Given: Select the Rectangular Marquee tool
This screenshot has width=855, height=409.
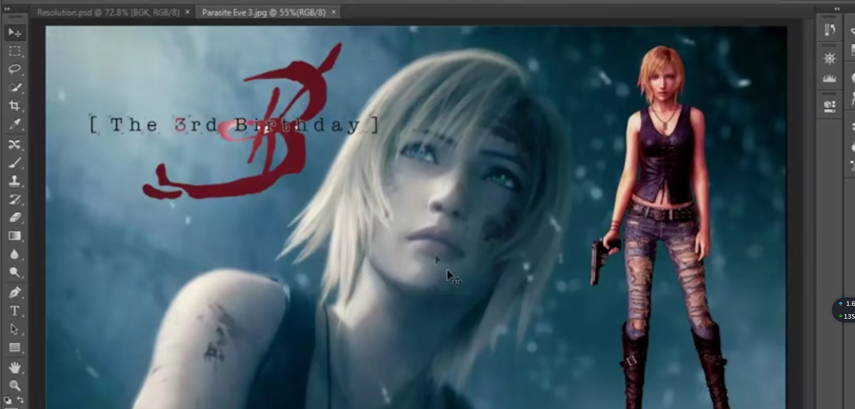Looking at the screenshot, I should 15,52.
